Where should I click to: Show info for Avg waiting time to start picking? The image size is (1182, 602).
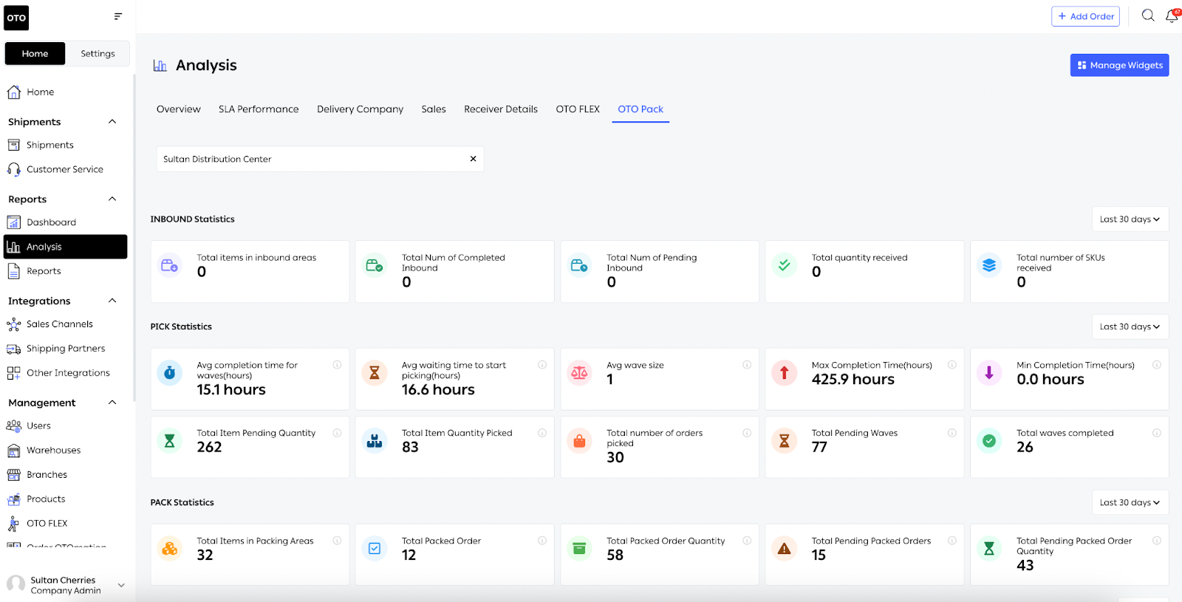pyautogui.click(x=542, y=365)
